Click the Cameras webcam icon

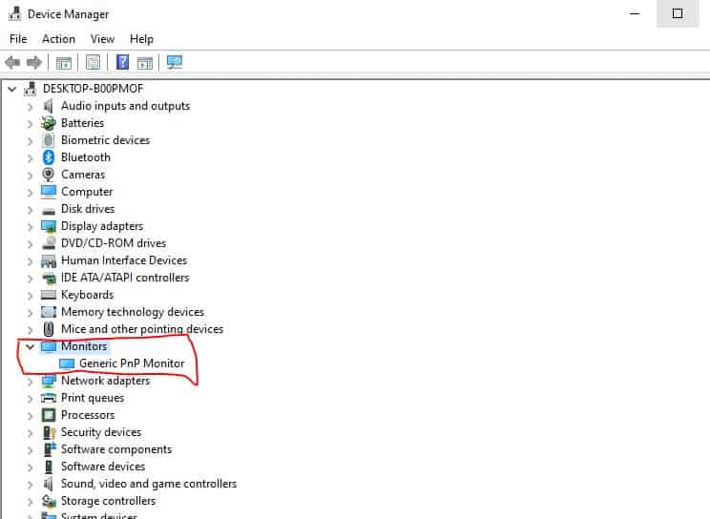pyautogui.click(x=49, y=175)
